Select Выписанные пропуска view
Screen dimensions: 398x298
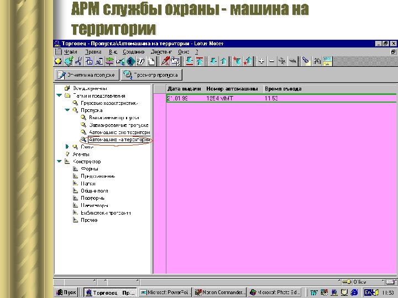[114, 118]
